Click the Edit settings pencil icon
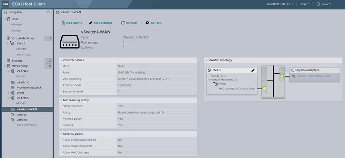 [x=91, y=23]
